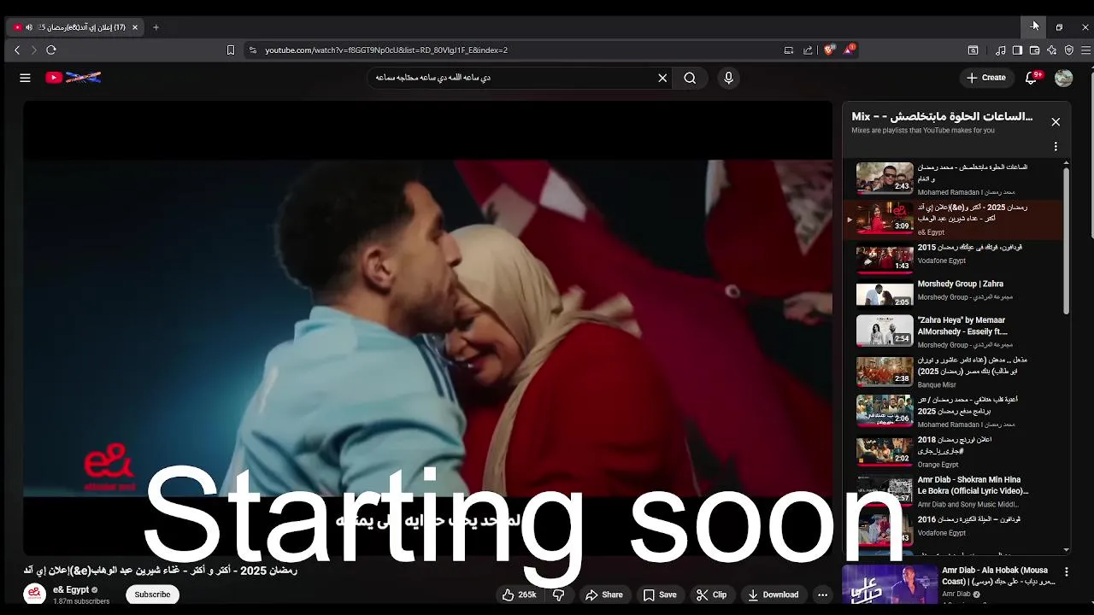1094x615 pixels.
Task: Open the Brave Wallet icon
Action: (1034, 50)
